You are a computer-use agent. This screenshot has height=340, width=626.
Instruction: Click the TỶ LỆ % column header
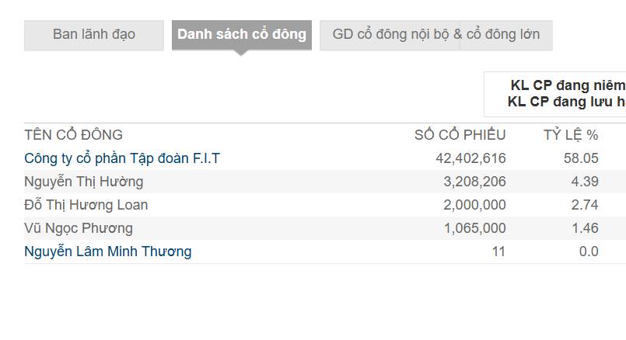tap(571, 135)
